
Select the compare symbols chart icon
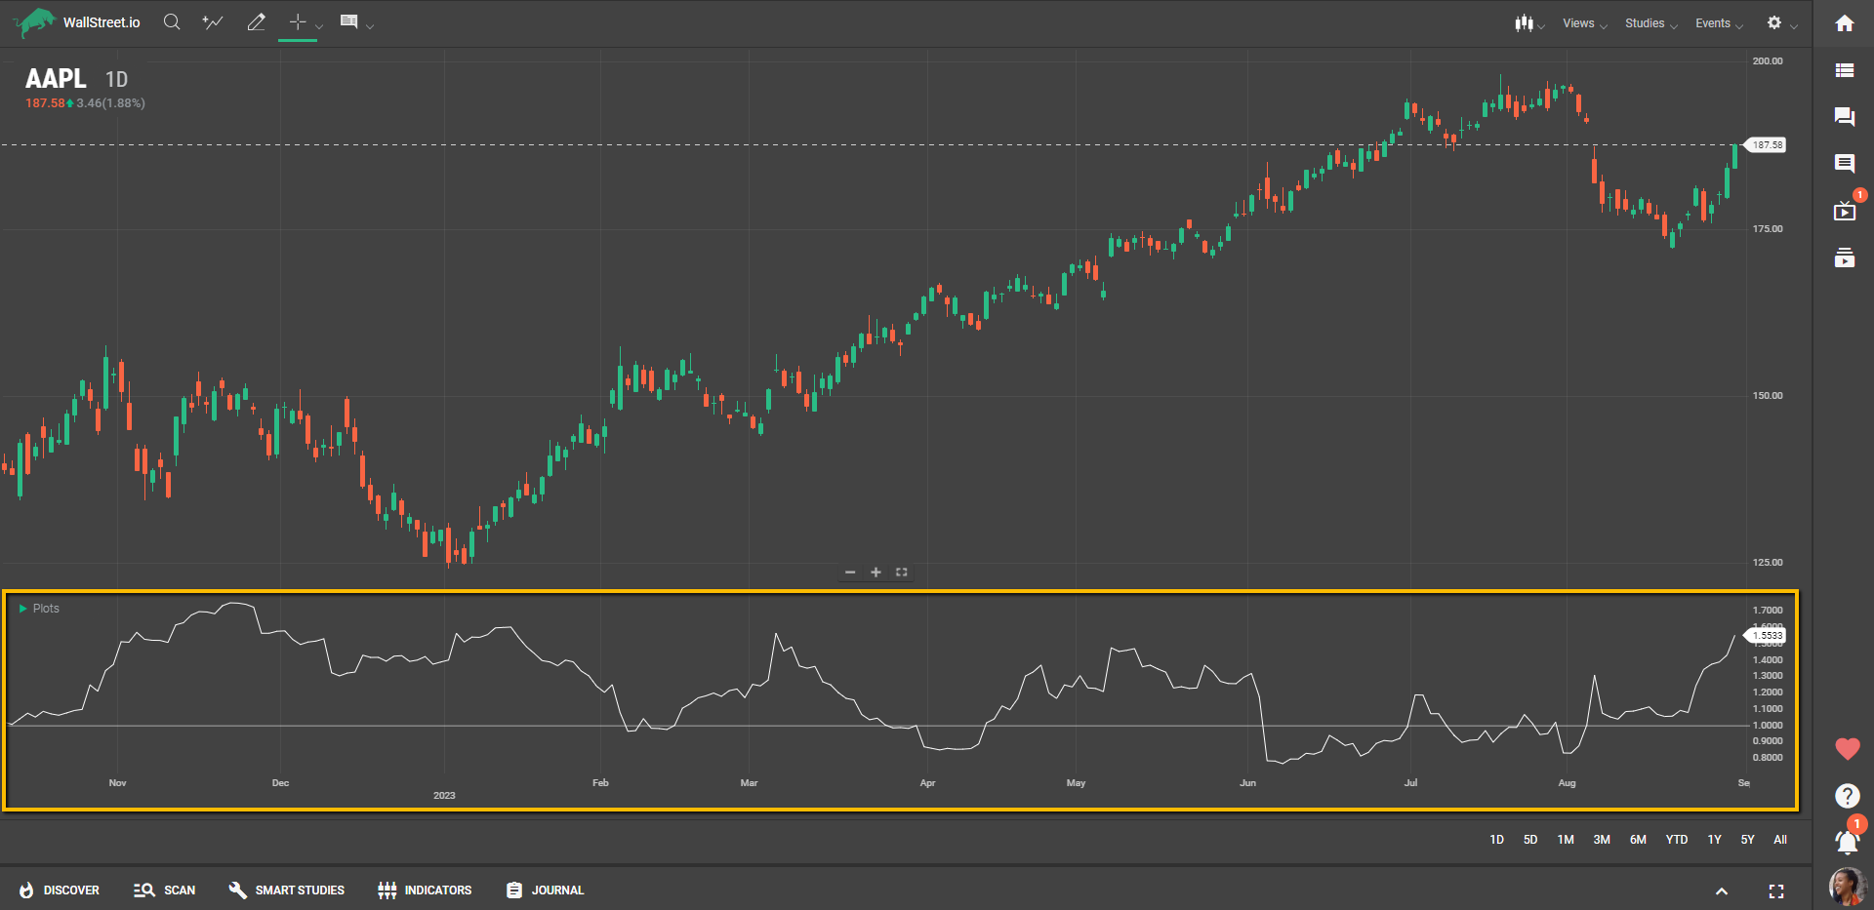[x=213, y=21]
